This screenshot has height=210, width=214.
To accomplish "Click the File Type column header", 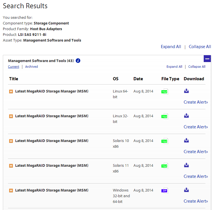I will tap(170, 79).
